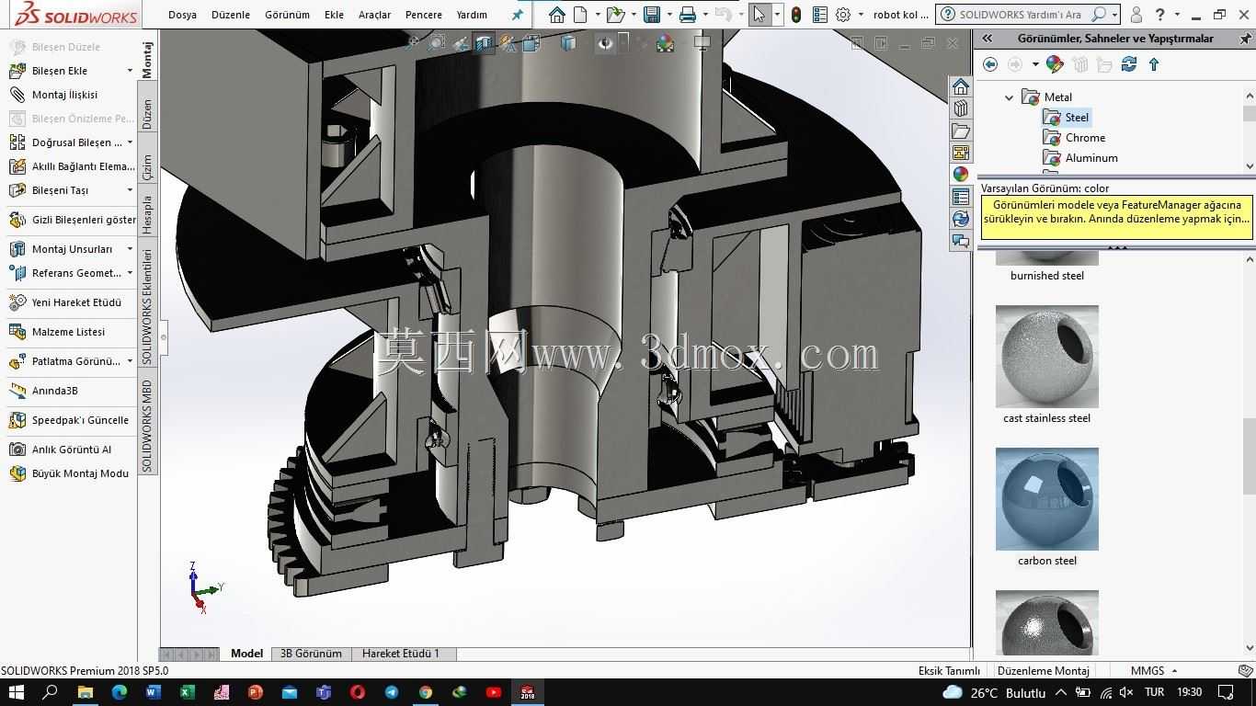Open the File Properties list icon
Screen dimensions: 1256x706
(x=819, y=15)
